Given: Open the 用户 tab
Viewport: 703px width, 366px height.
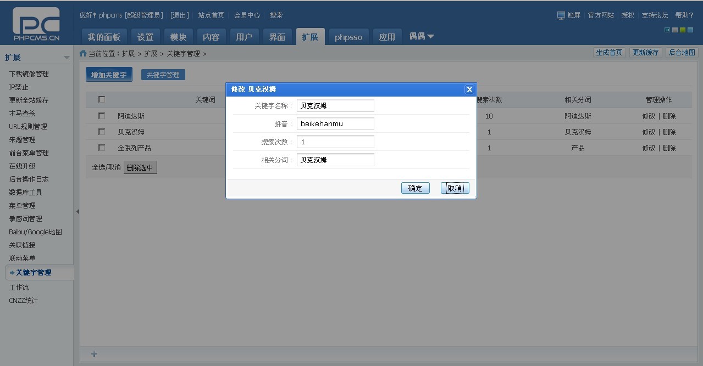Looking at the screenshot, I should pos(244,37).
